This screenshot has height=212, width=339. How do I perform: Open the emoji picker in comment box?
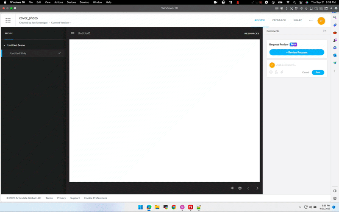click(x=271, y=72)
